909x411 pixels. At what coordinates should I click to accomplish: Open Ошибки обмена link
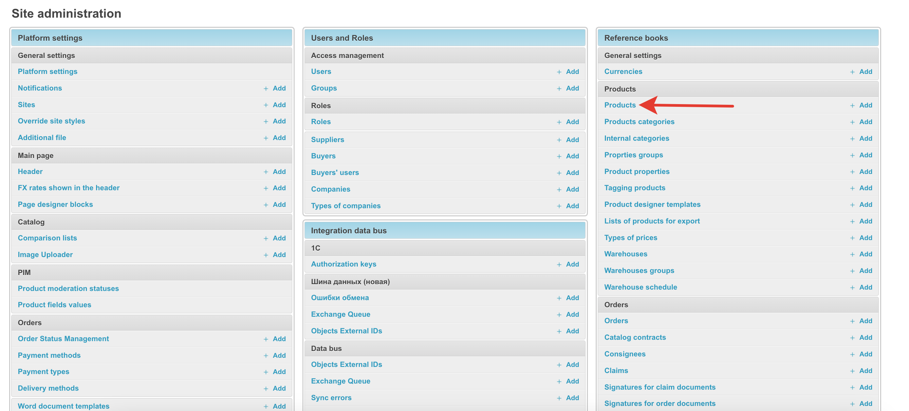click(x=339, y=297)
